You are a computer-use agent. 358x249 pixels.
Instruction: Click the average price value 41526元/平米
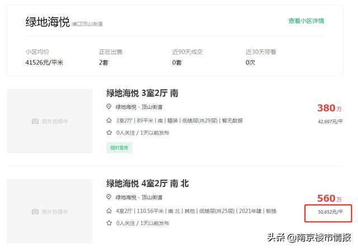(x=44, y=63)
